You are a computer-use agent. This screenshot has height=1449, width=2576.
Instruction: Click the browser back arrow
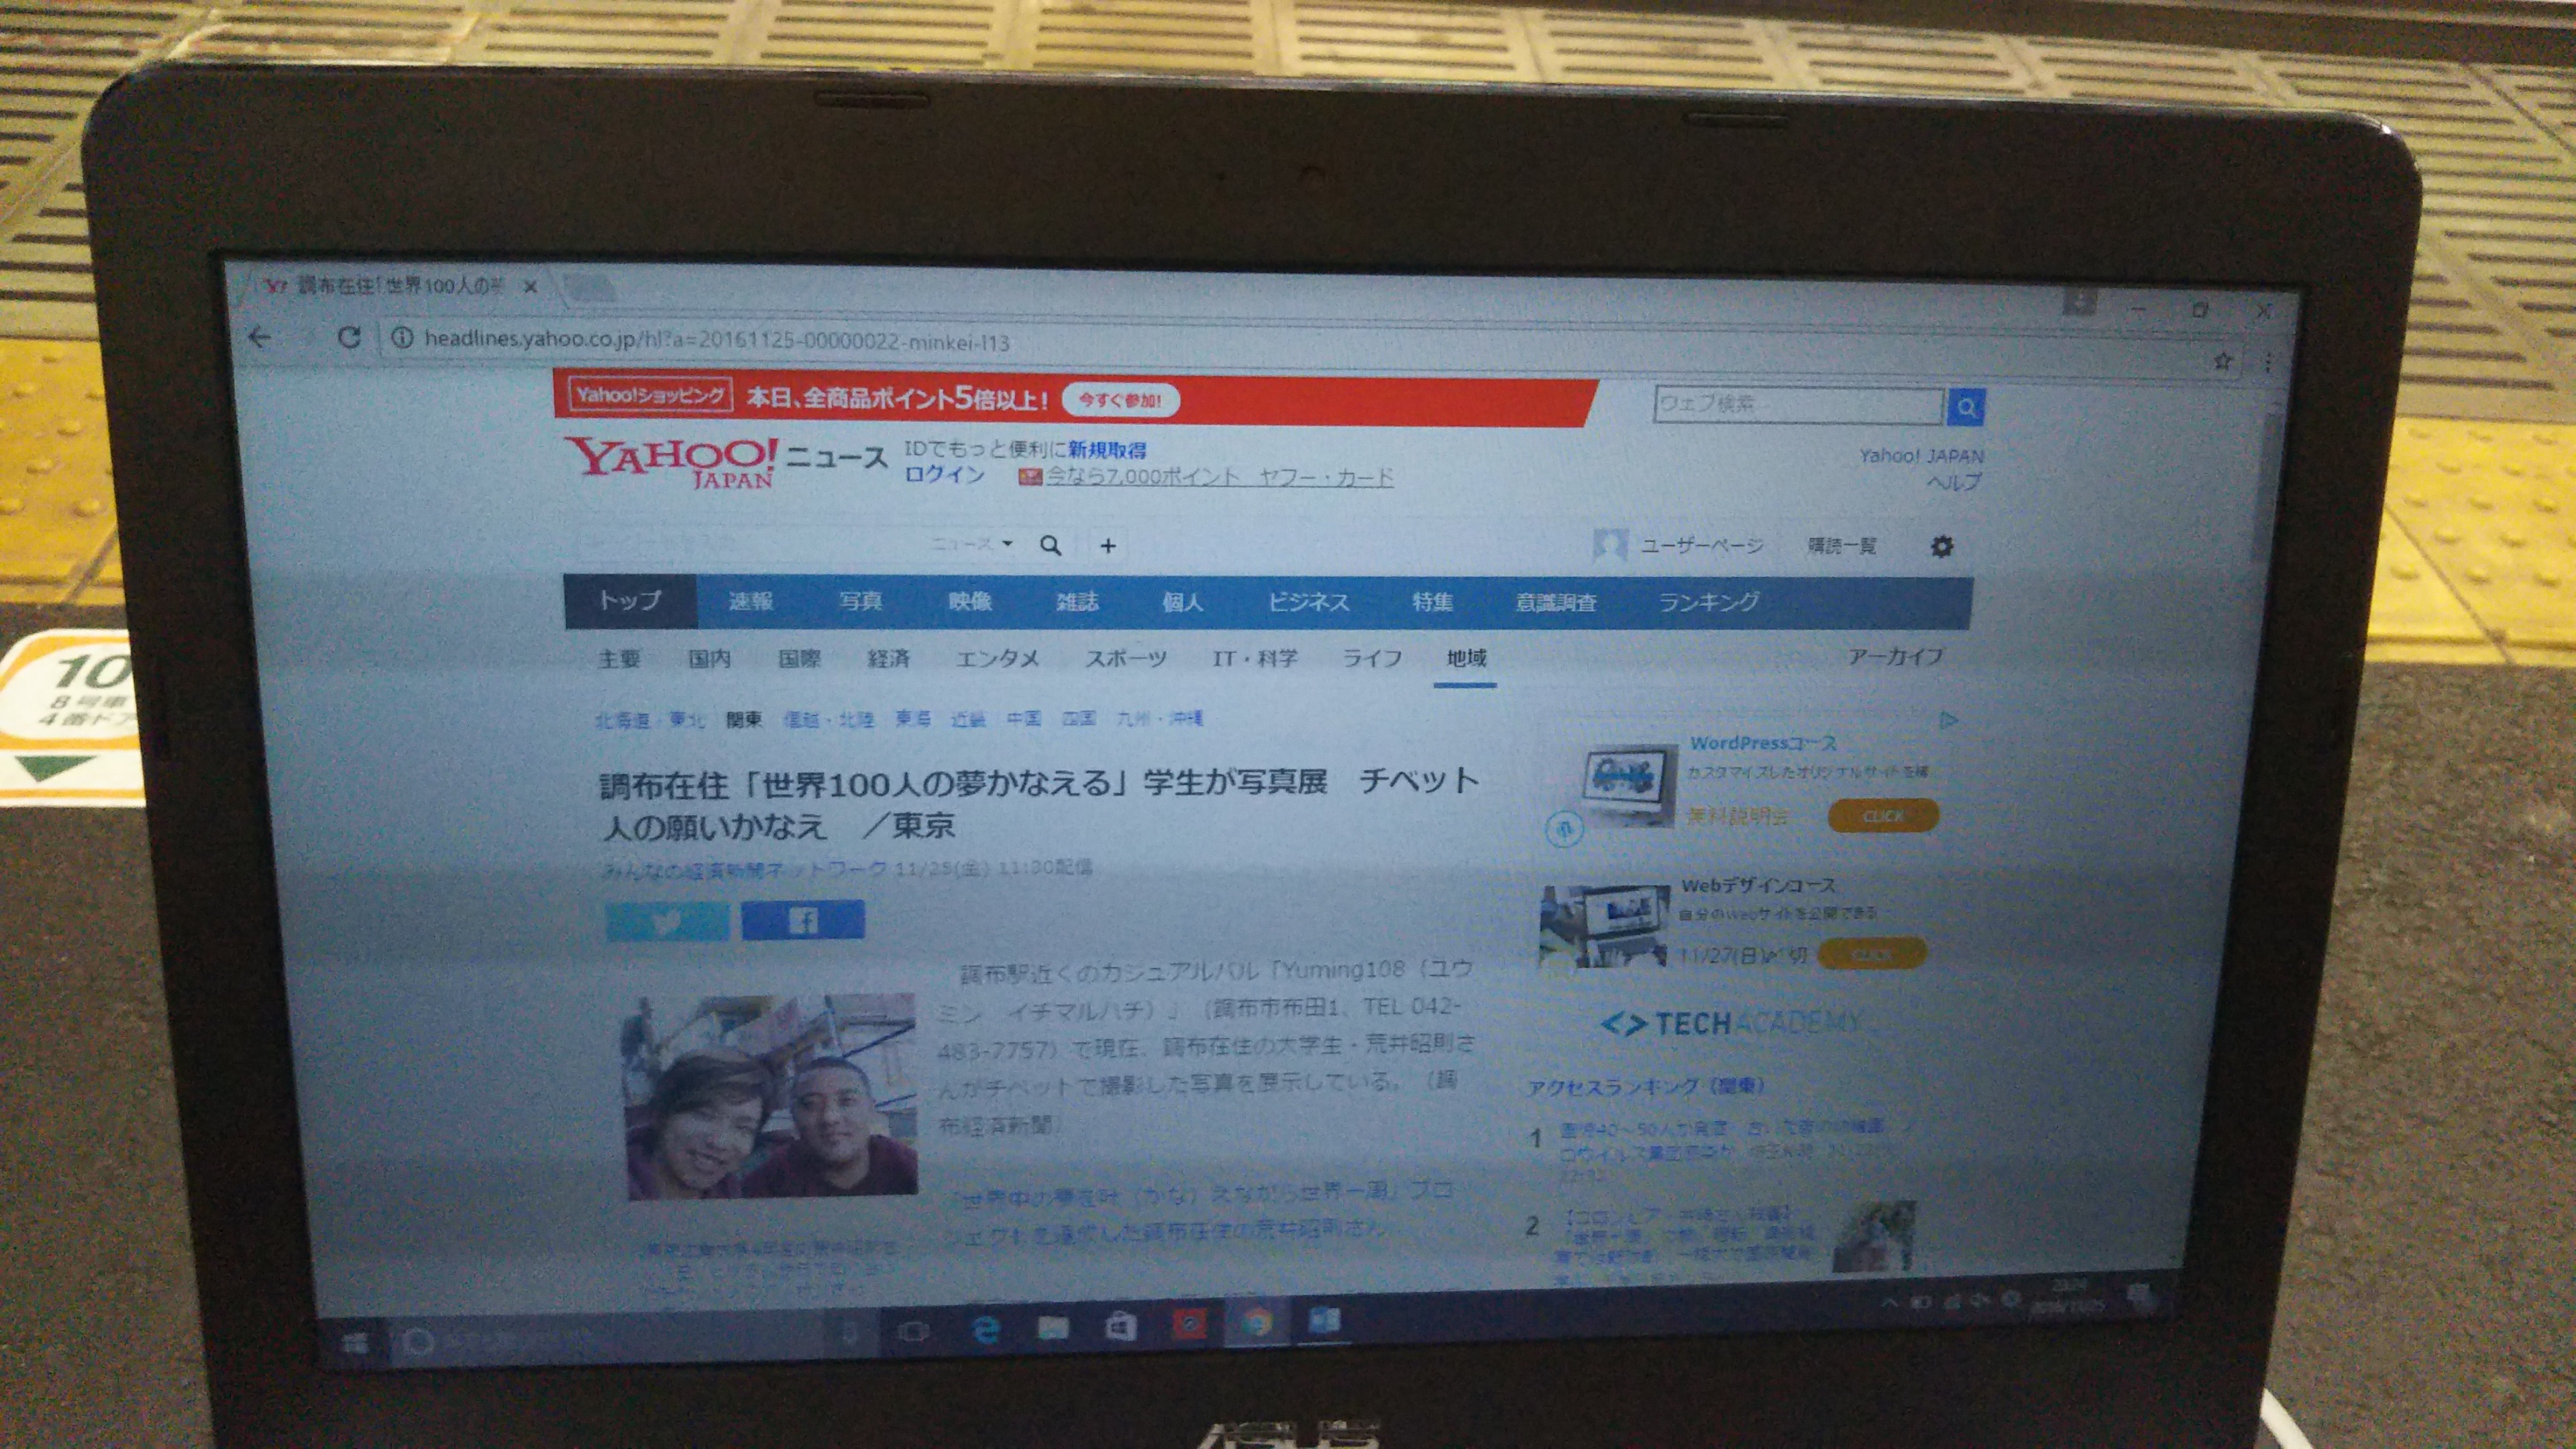[x=260, y=337]
